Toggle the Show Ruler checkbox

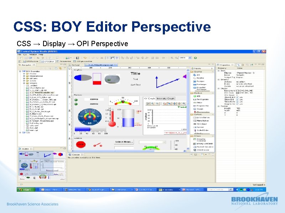tap(237, 102)
